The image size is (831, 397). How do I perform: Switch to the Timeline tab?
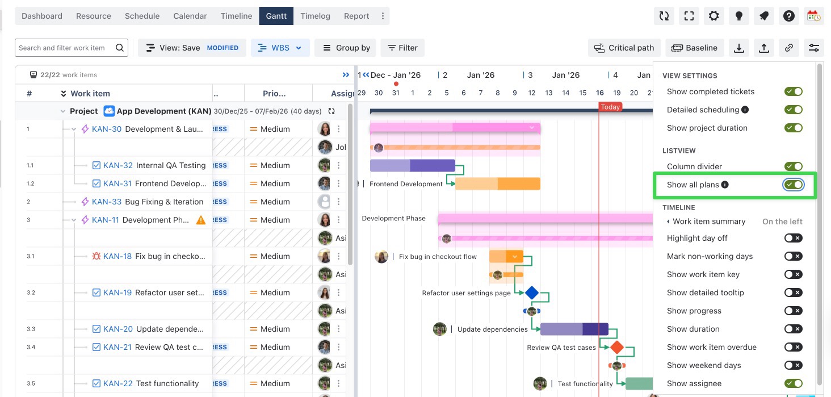(236, 16)
